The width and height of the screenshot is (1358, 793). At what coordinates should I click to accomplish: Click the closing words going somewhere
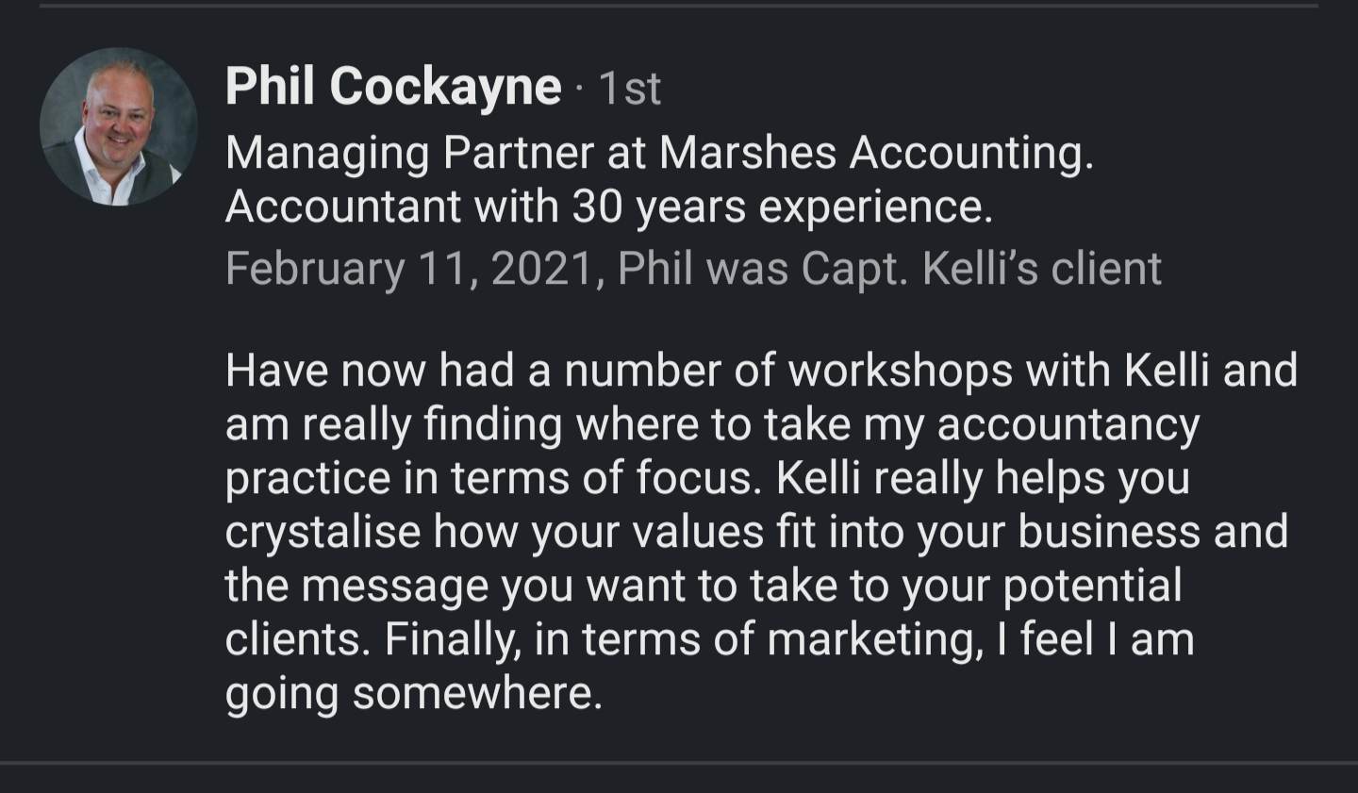[413, 695]
